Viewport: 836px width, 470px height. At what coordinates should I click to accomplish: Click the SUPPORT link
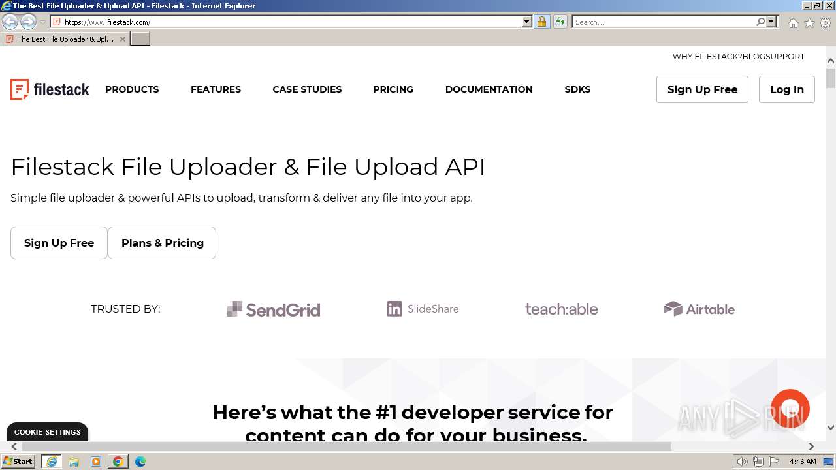coord(785,57)
